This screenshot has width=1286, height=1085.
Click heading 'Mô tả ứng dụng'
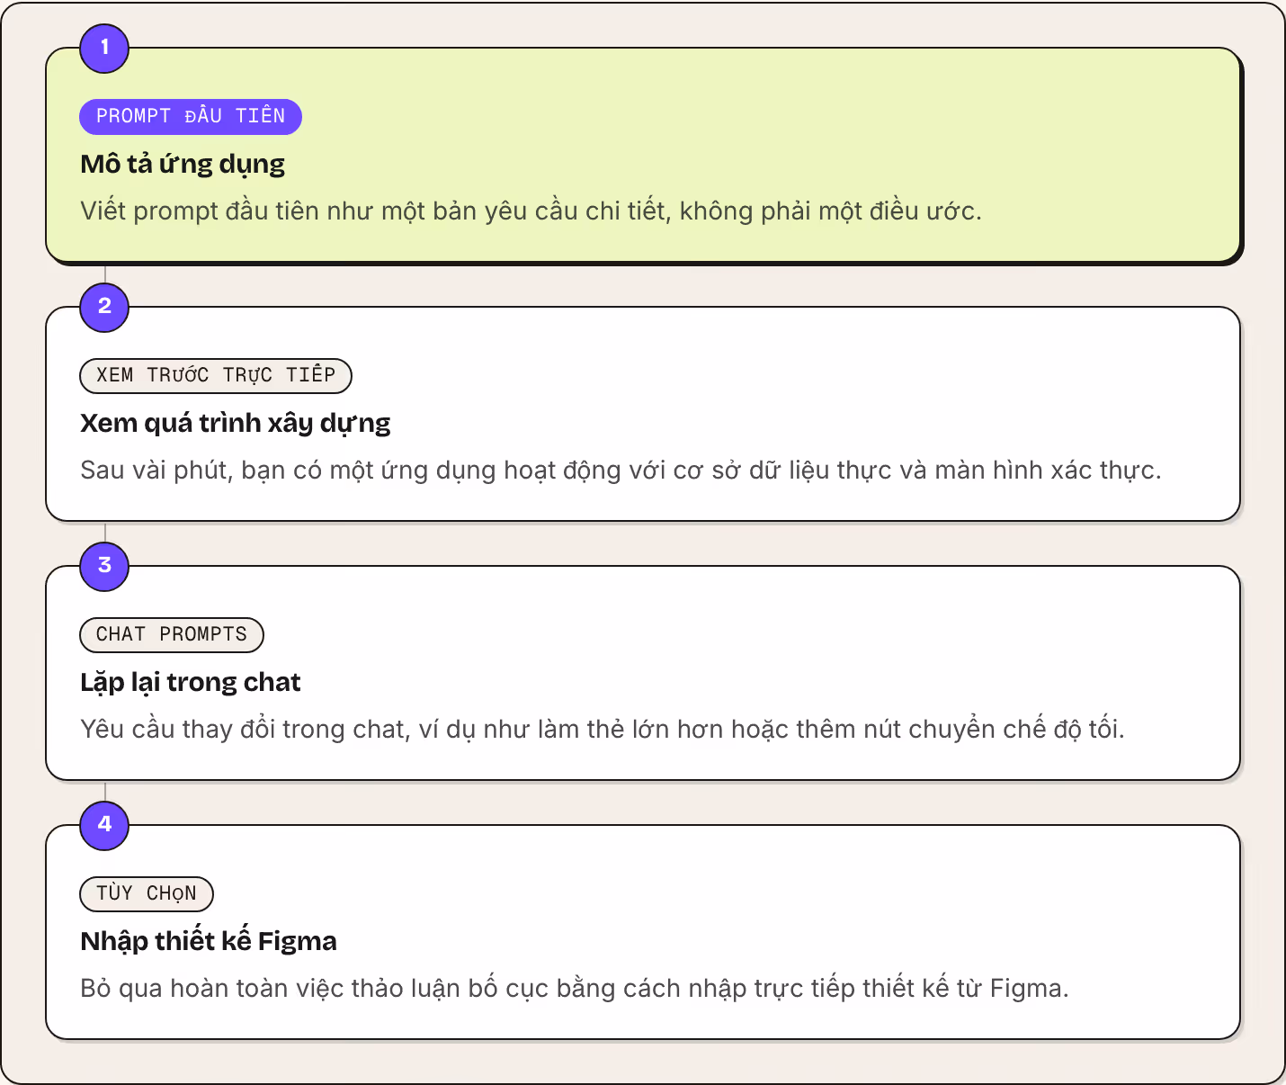point(183,165)
